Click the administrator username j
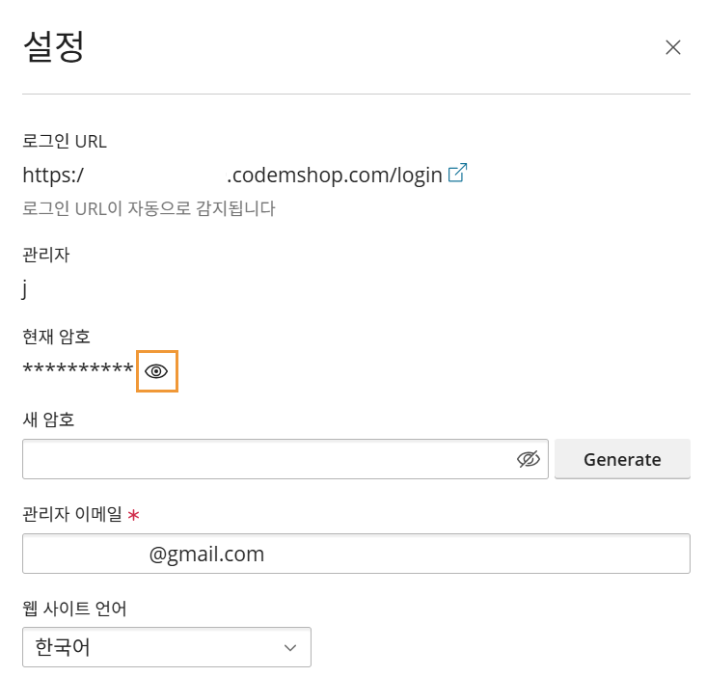The width and height of the screenshot is (706, 677). 24,287
